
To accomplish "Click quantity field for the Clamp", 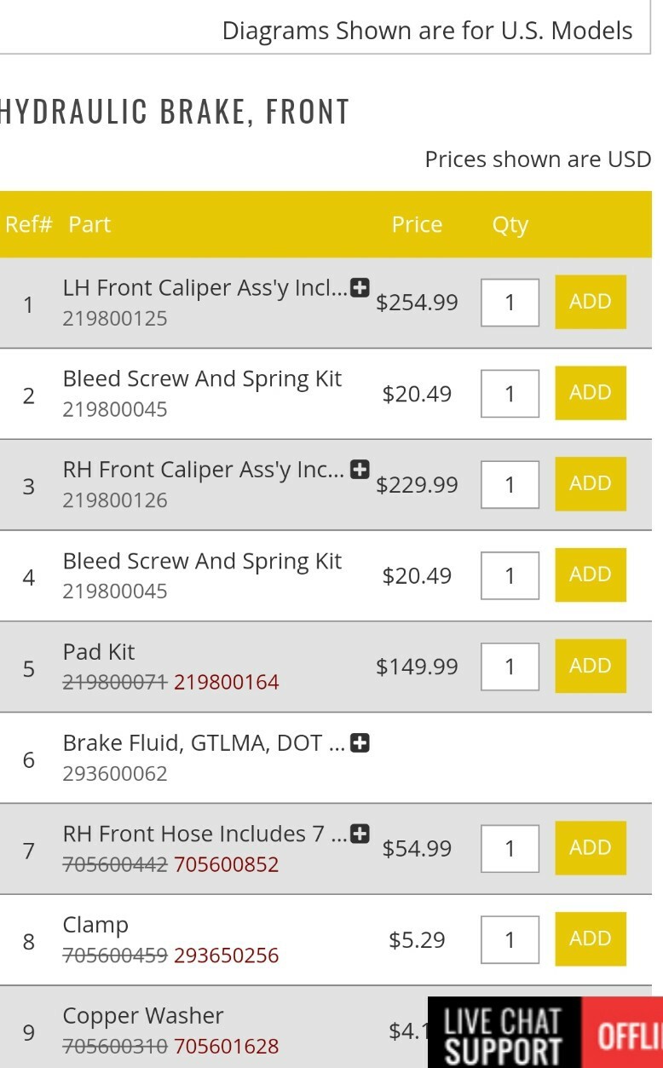I will tap(510, 938).
